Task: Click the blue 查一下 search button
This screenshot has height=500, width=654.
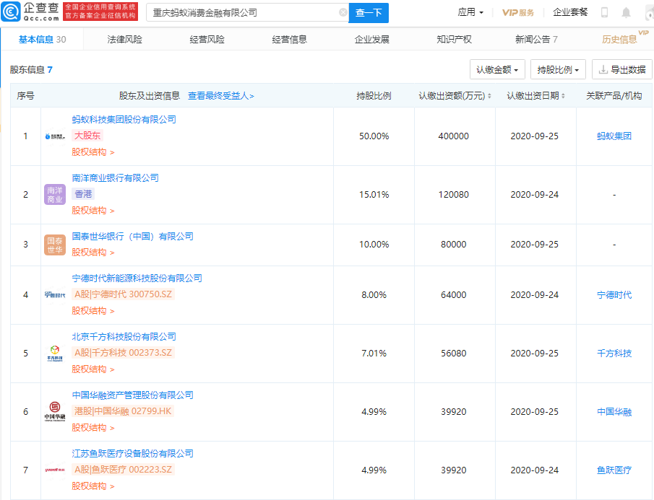Action: 369,12
